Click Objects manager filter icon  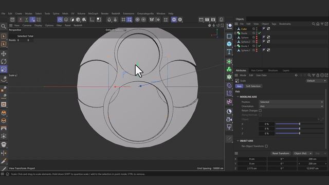click(x=322, y=24)
